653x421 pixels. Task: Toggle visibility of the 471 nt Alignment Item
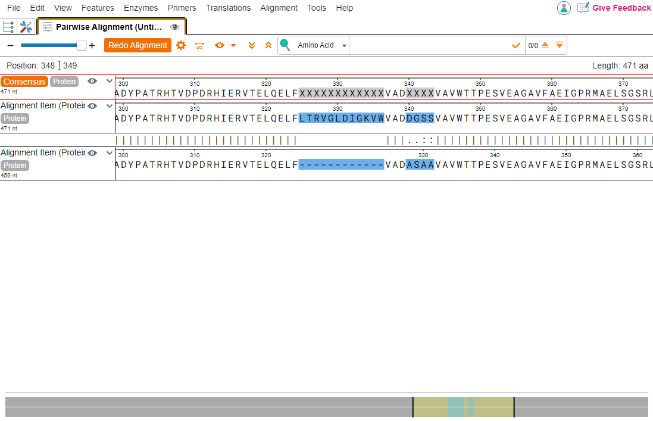pos(92,106)
